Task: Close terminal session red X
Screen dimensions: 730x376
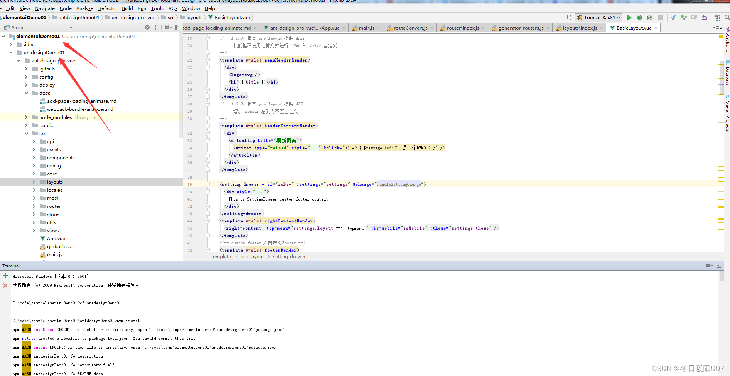Action: (5, 286)
